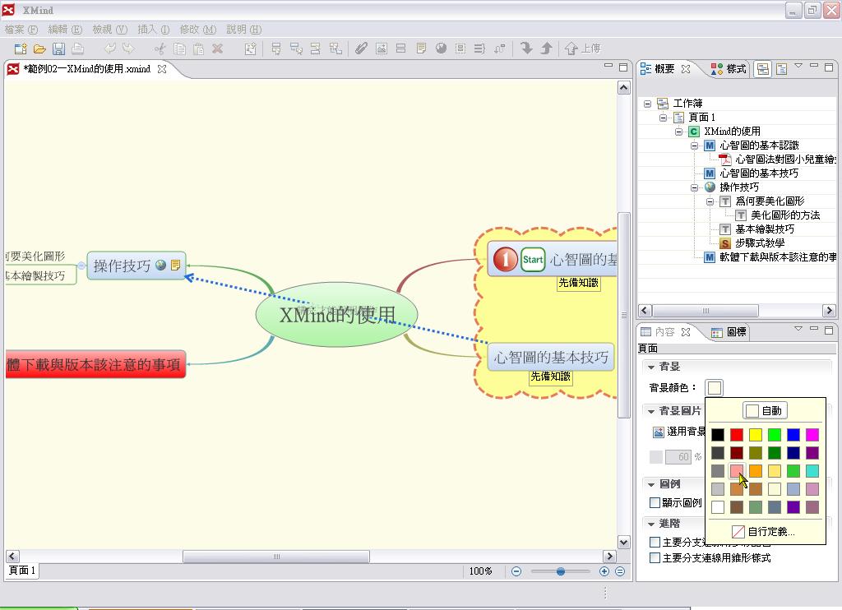This screenshot has width=842, height=610.
Task: Switch to the 樣式 tab
Action: (729, 69)
